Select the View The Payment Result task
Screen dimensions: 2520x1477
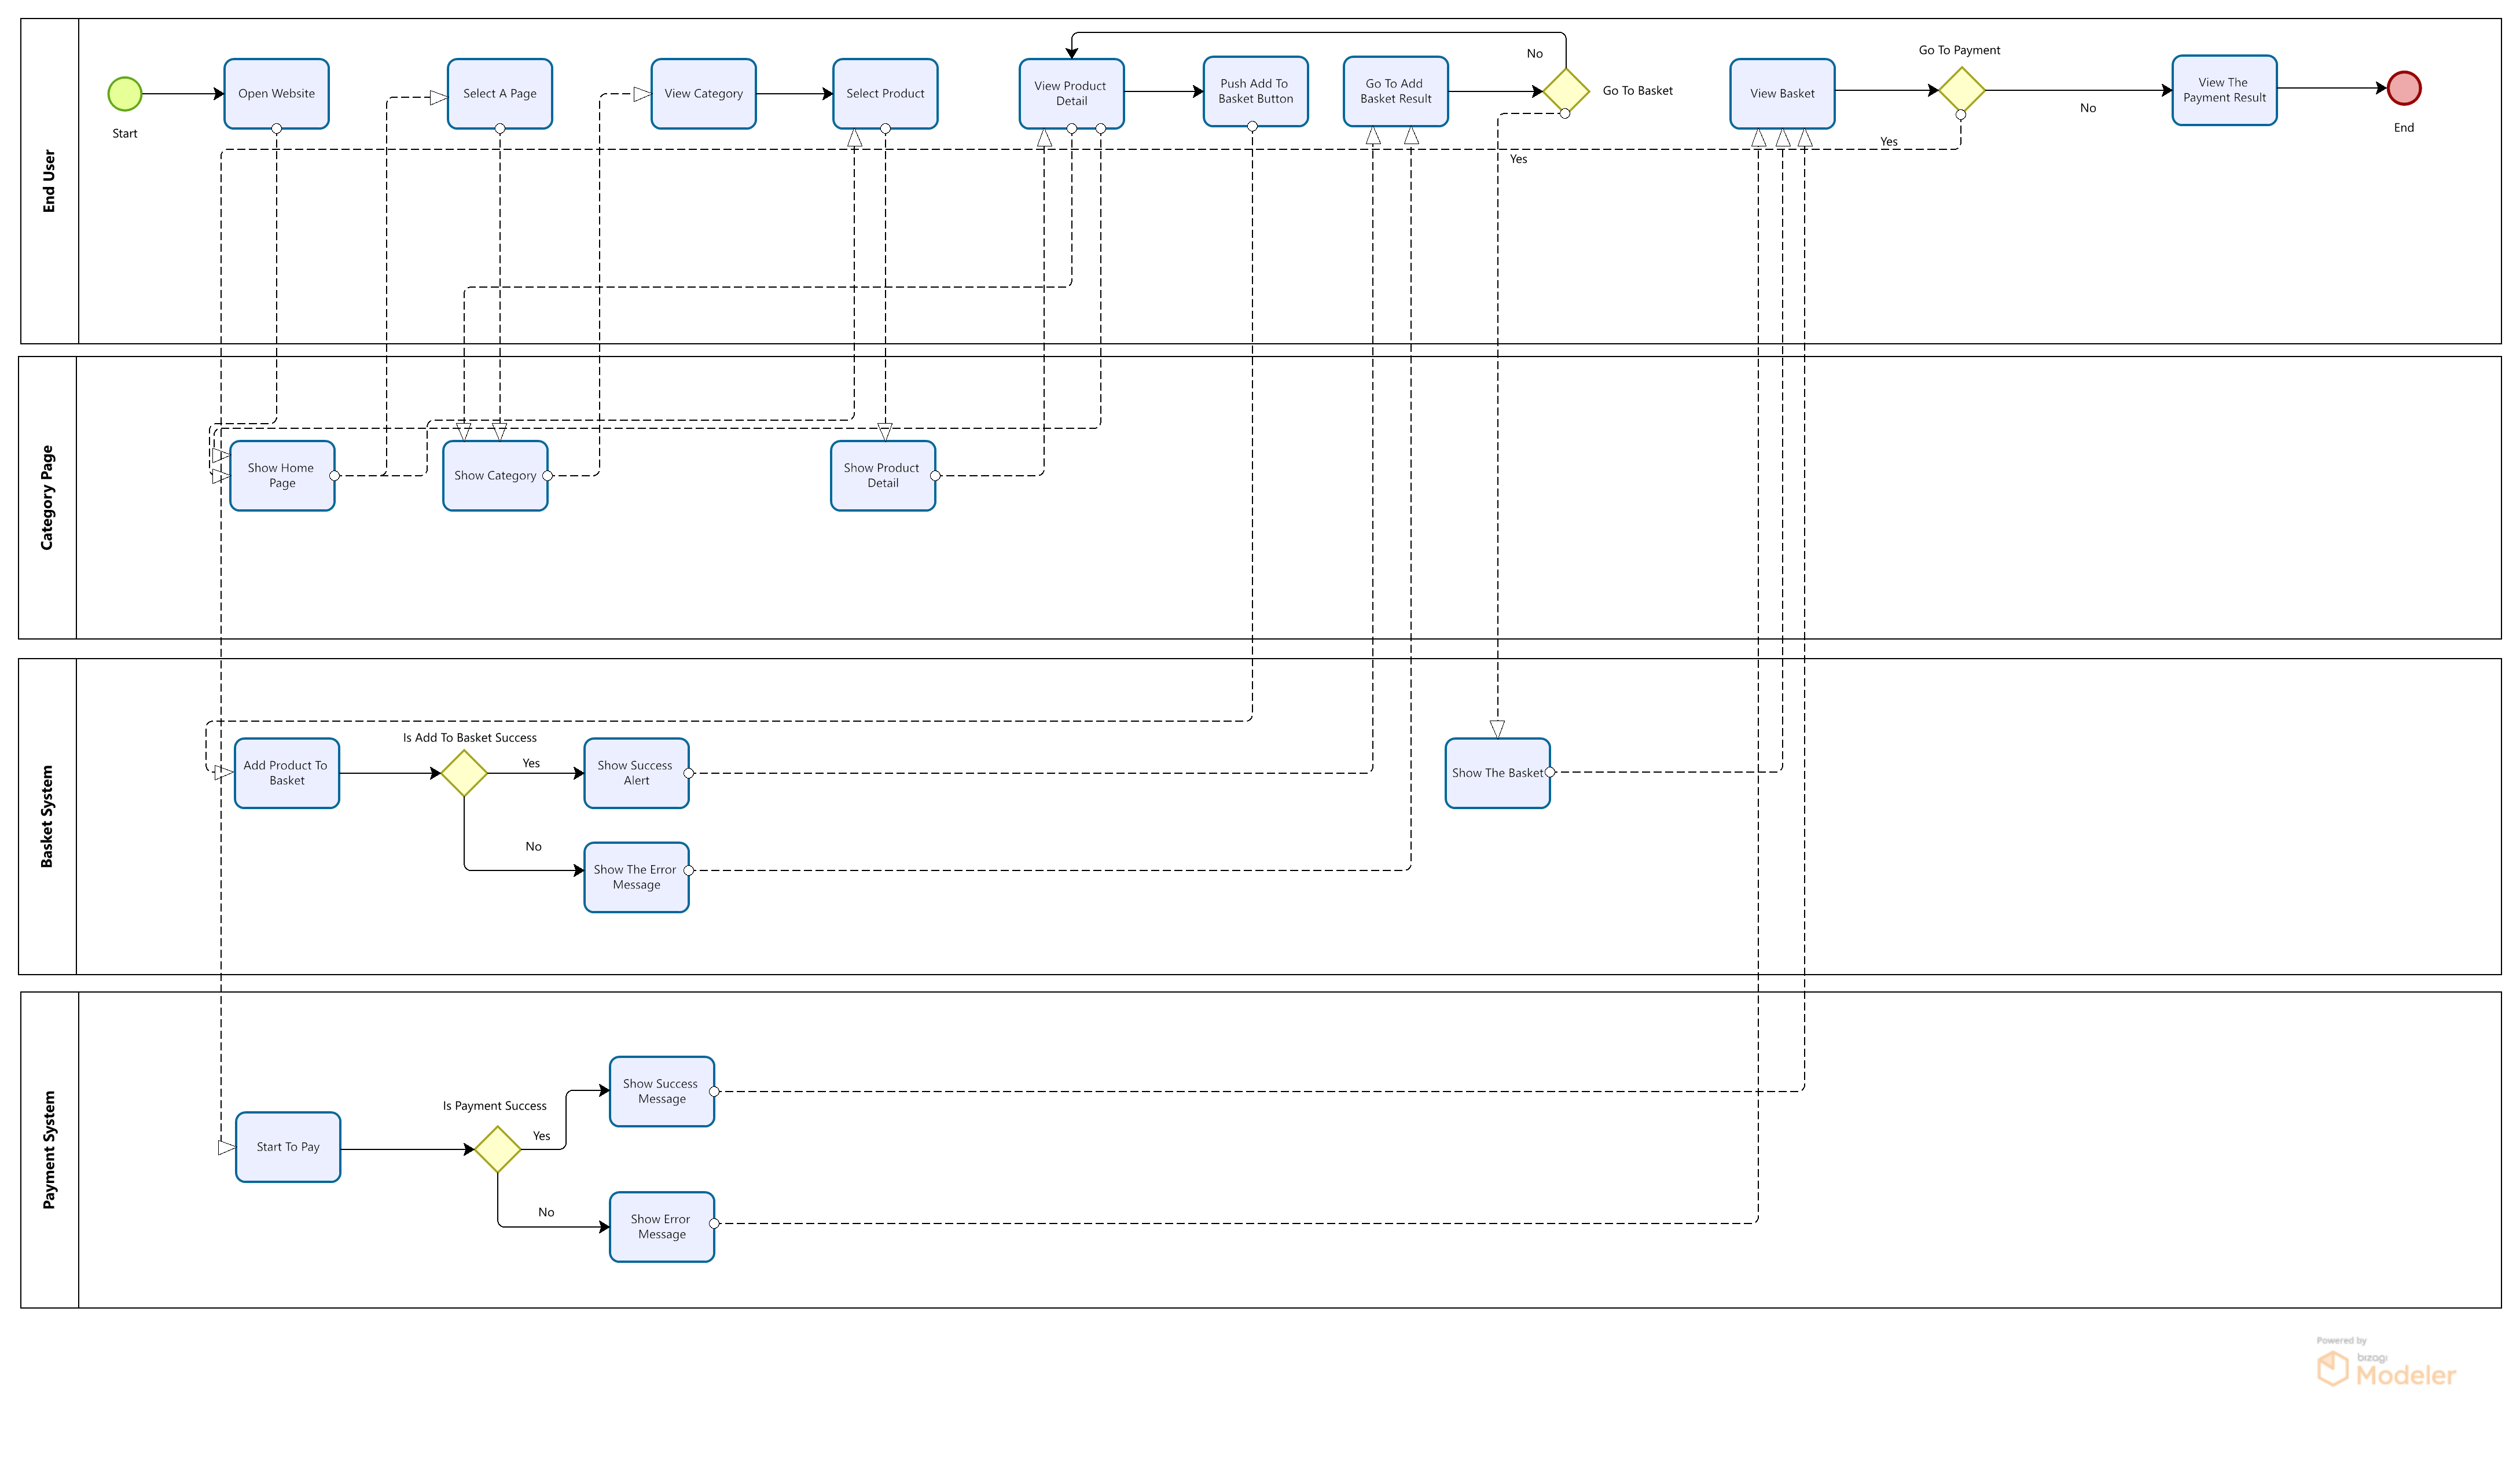tap(2224, 90)
